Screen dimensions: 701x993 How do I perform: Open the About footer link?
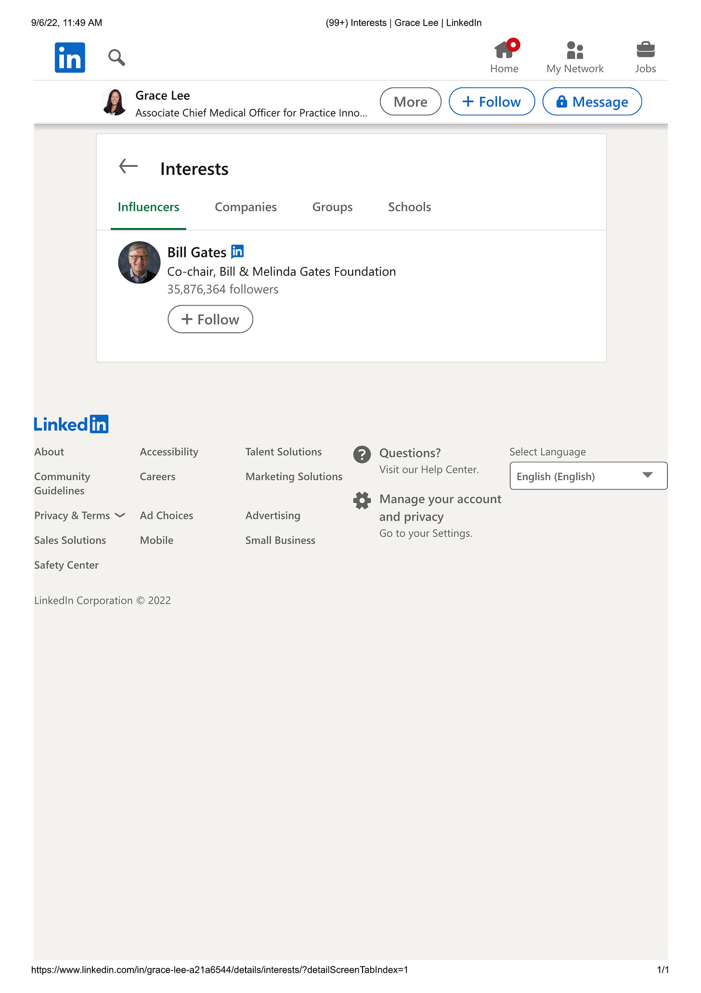pyautogui.click(x=49, y=452)
